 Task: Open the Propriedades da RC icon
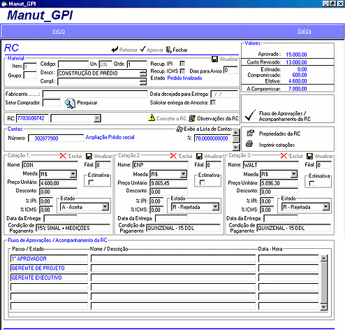coord(250,134)
